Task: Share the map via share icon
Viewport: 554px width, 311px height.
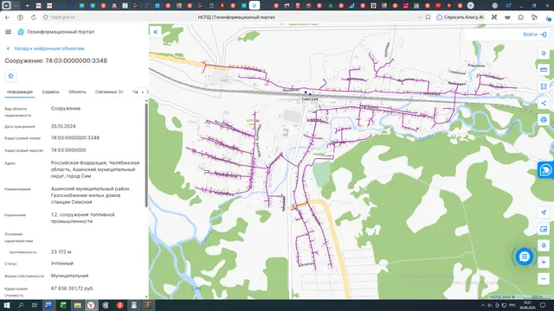Action: (544, 103)
